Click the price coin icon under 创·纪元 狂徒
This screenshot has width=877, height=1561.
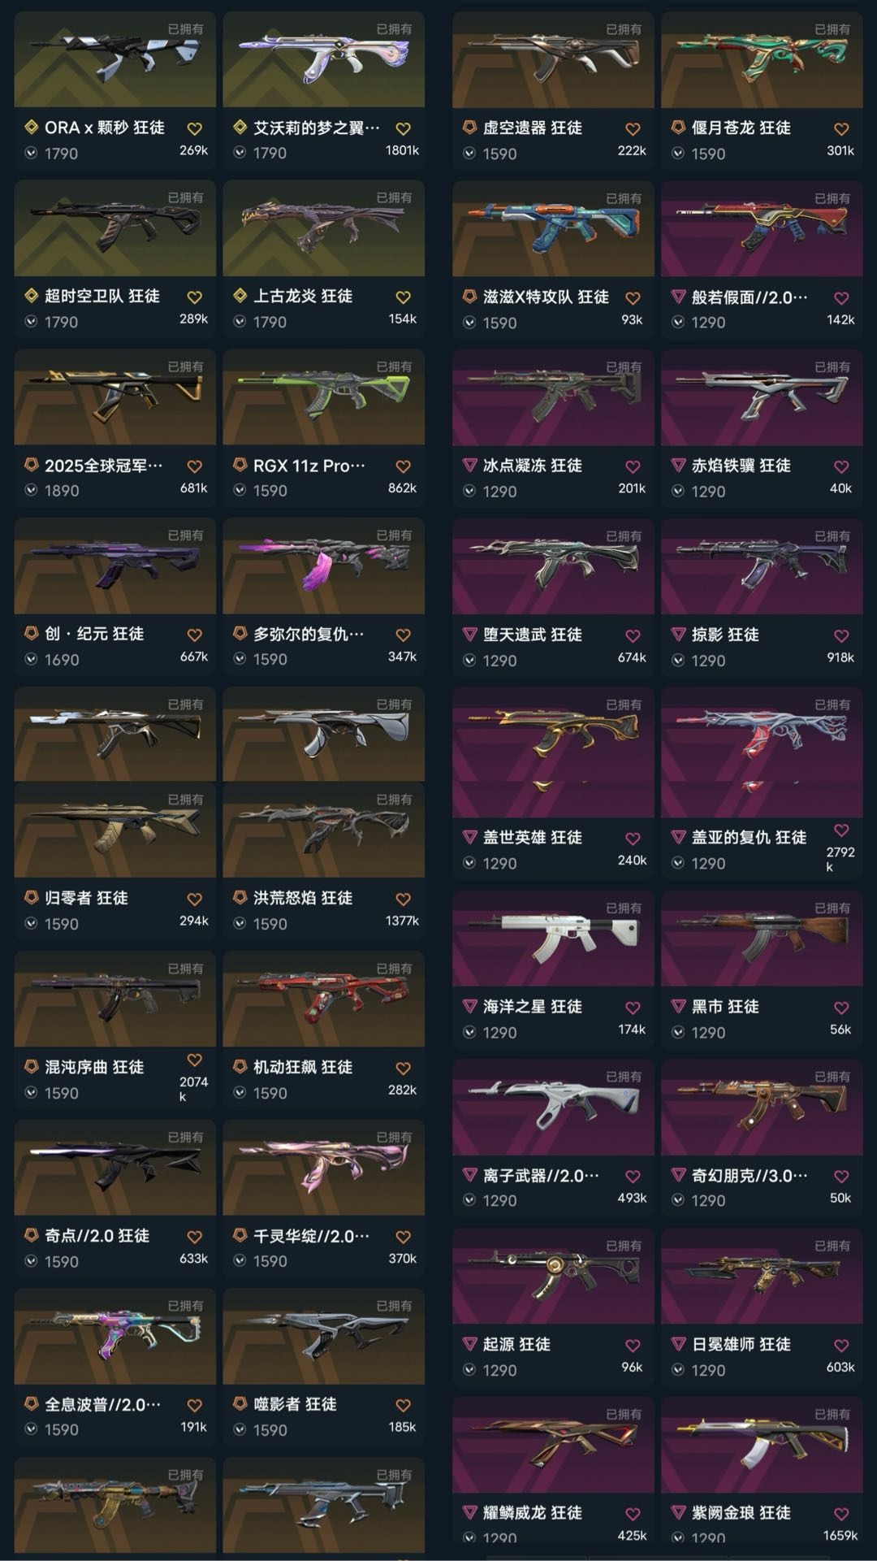point(31,659)
